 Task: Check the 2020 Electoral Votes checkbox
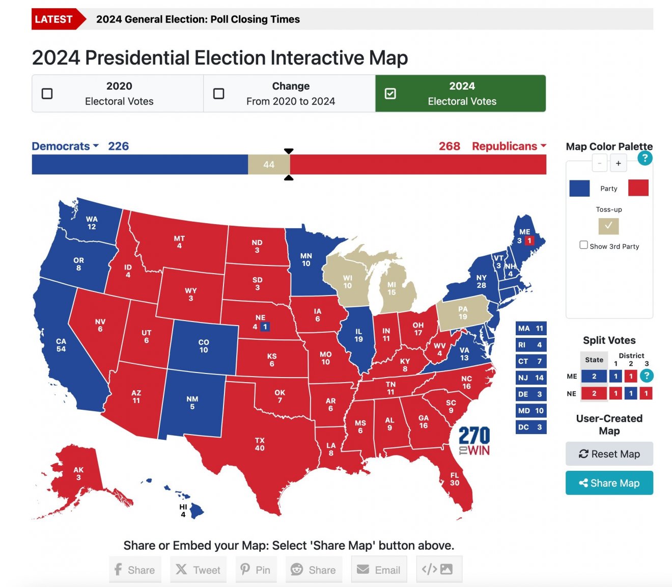coord(47,94)
